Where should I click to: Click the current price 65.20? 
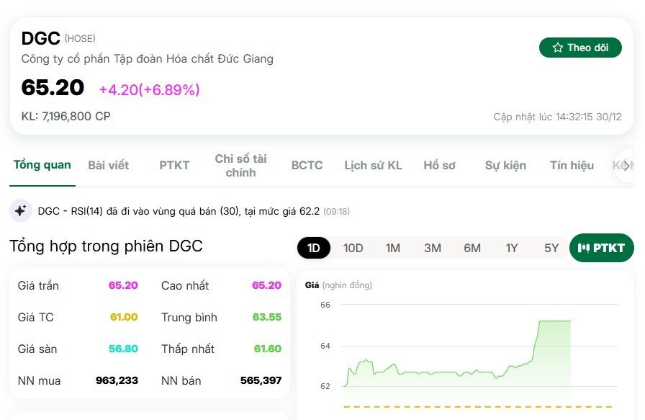[x=53, y=87]
